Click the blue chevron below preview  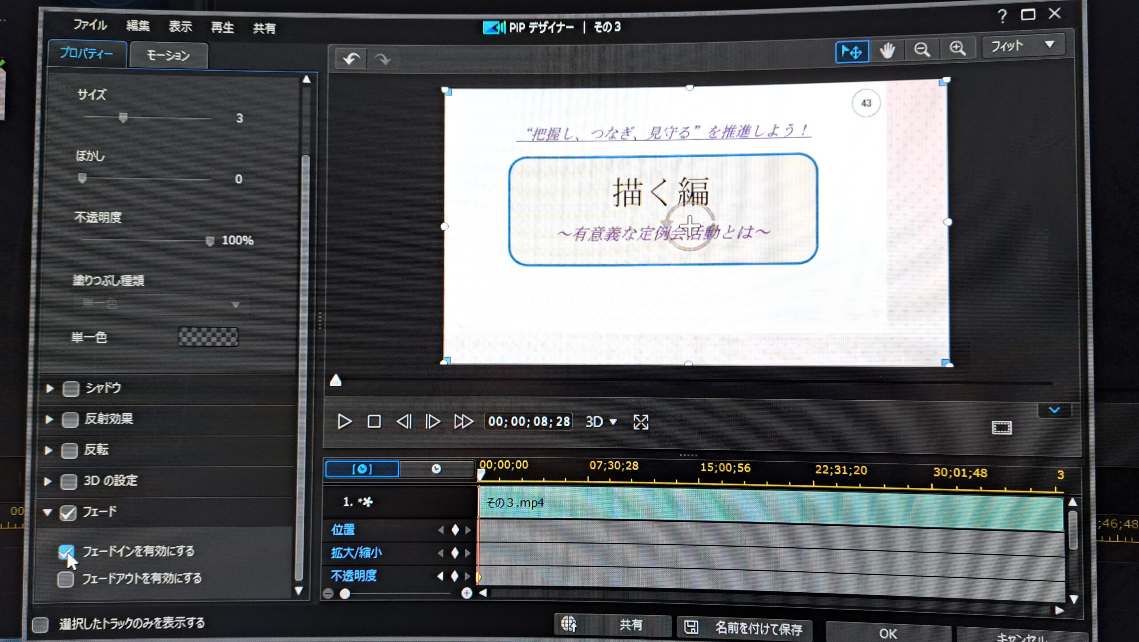[x=1054, y=410]
